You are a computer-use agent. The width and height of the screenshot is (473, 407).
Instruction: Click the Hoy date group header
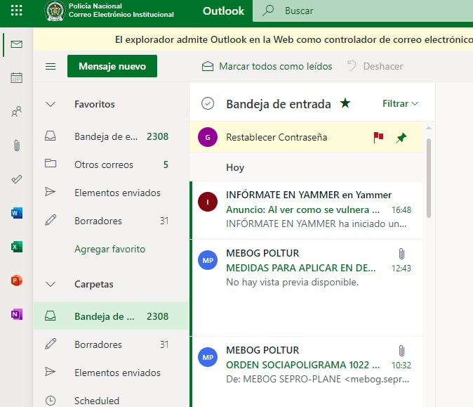pyautogui.click(x=235, y=167)
